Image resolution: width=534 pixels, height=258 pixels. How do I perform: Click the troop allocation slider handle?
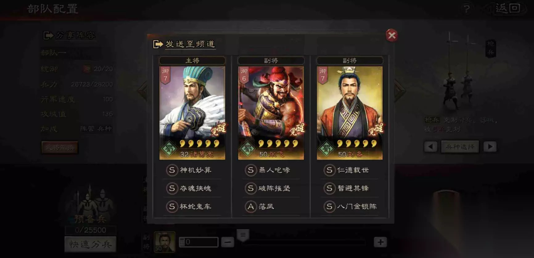point(243,235)
